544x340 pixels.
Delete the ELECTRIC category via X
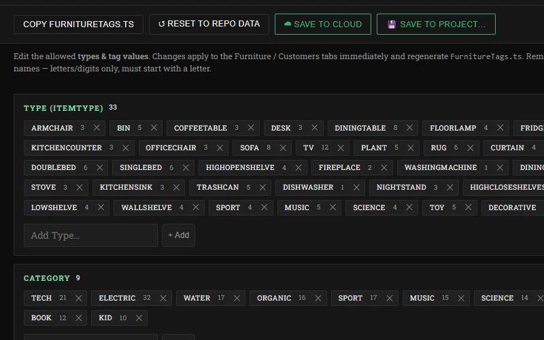163,298
